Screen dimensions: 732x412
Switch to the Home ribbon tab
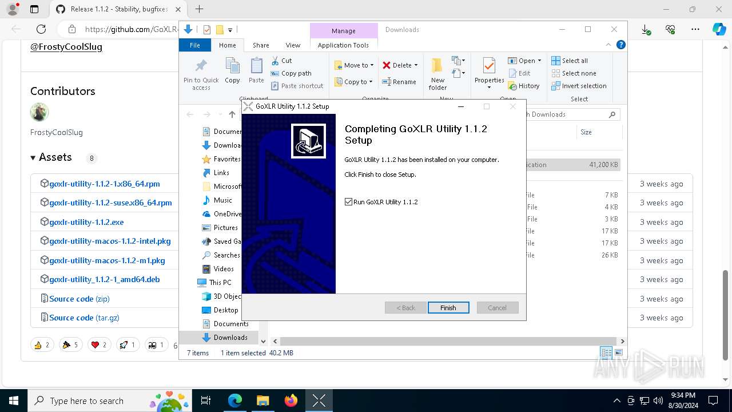[227, 45]
